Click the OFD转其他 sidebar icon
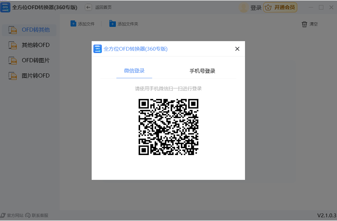Screen dimensions: 337x221 pyautogui.click(x=13, y=30)
